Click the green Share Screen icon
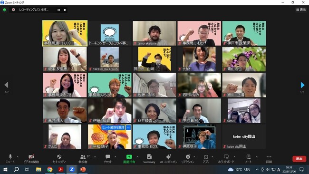309x174 pixels. pos(129,157)
